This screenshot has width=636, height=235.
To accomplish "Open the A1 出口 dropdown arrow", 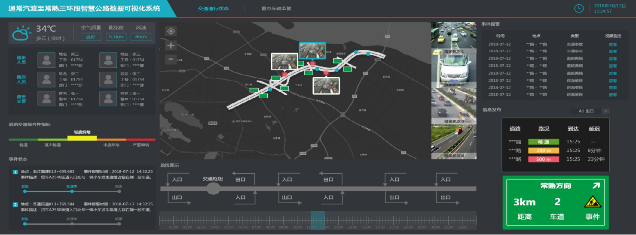I will (x=605, y=111).
